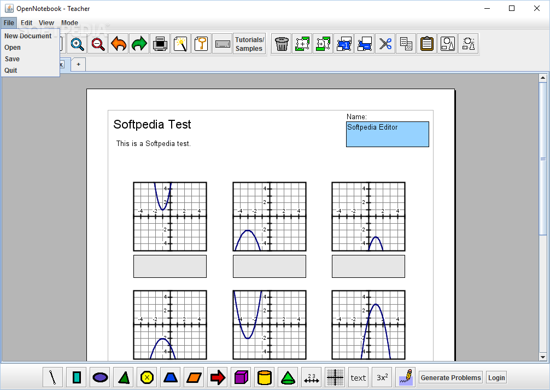
Task: Click the text 'This is a Softpedia test.'
Action: (x=154, y=143)
